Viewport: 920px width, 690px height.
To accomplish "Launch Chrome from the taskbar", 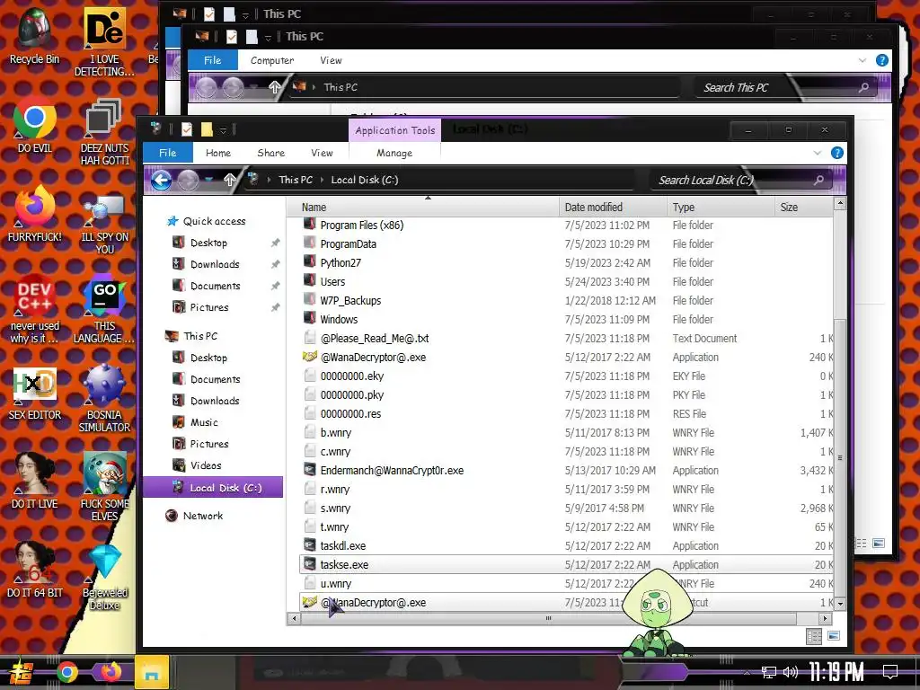I will click(x=66, y=672).
